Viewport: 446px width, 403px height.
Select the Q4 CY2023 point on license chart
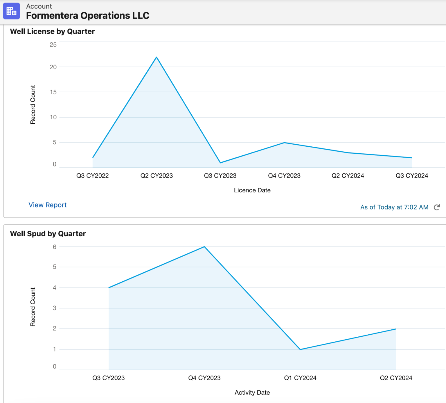(x=284, y=142)
